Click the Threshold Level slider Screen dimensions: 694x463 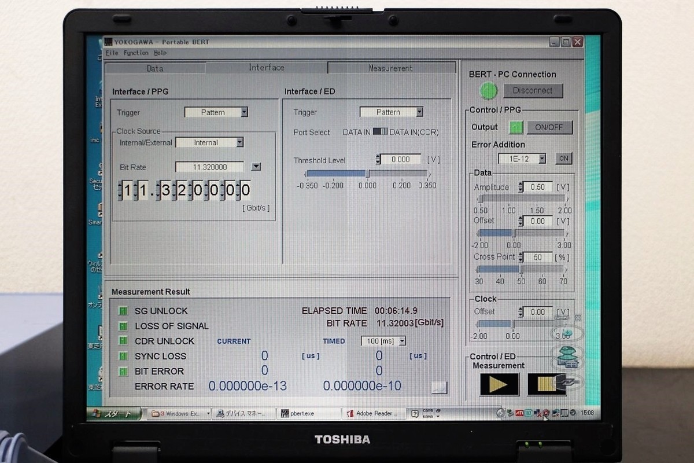click(367, 174)
